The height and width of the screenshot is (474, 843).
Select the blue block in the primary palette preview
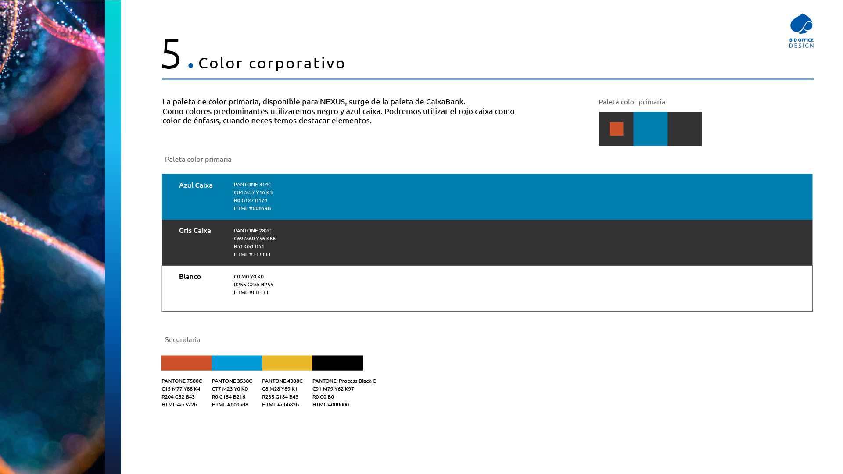[x=650, y=129]
